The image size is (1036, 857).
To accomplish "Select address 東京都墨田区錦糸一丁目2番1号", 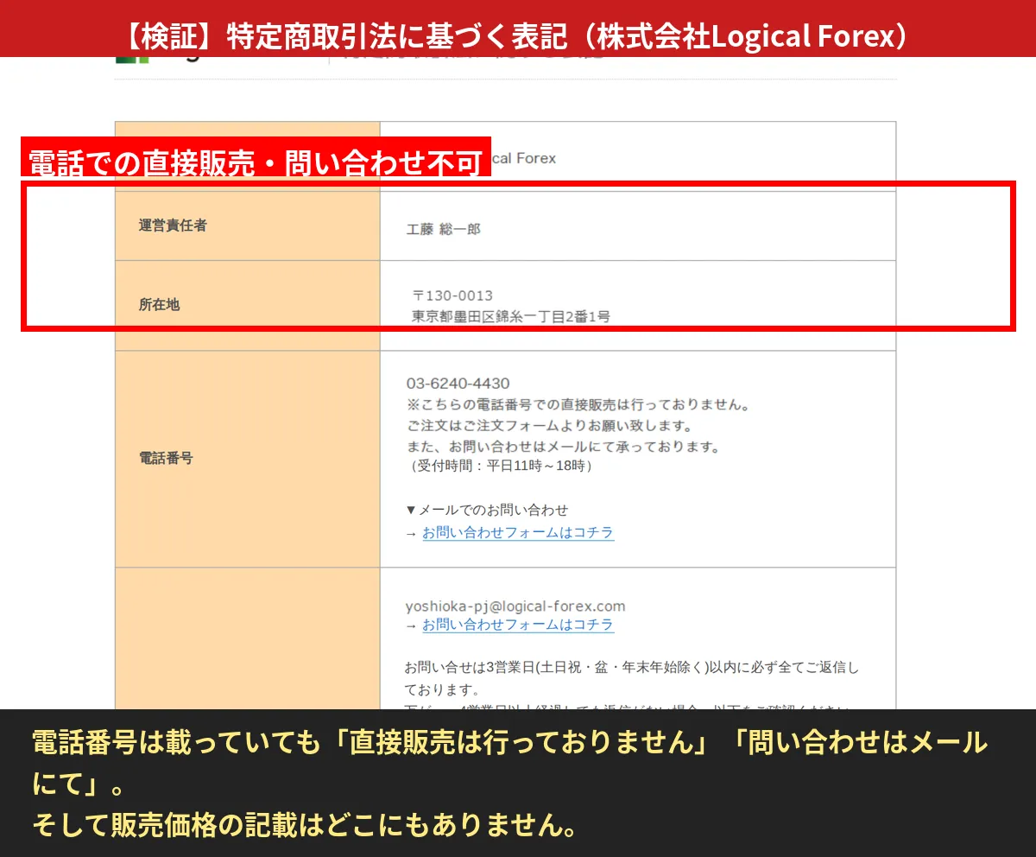I will (x=511, y=317).
